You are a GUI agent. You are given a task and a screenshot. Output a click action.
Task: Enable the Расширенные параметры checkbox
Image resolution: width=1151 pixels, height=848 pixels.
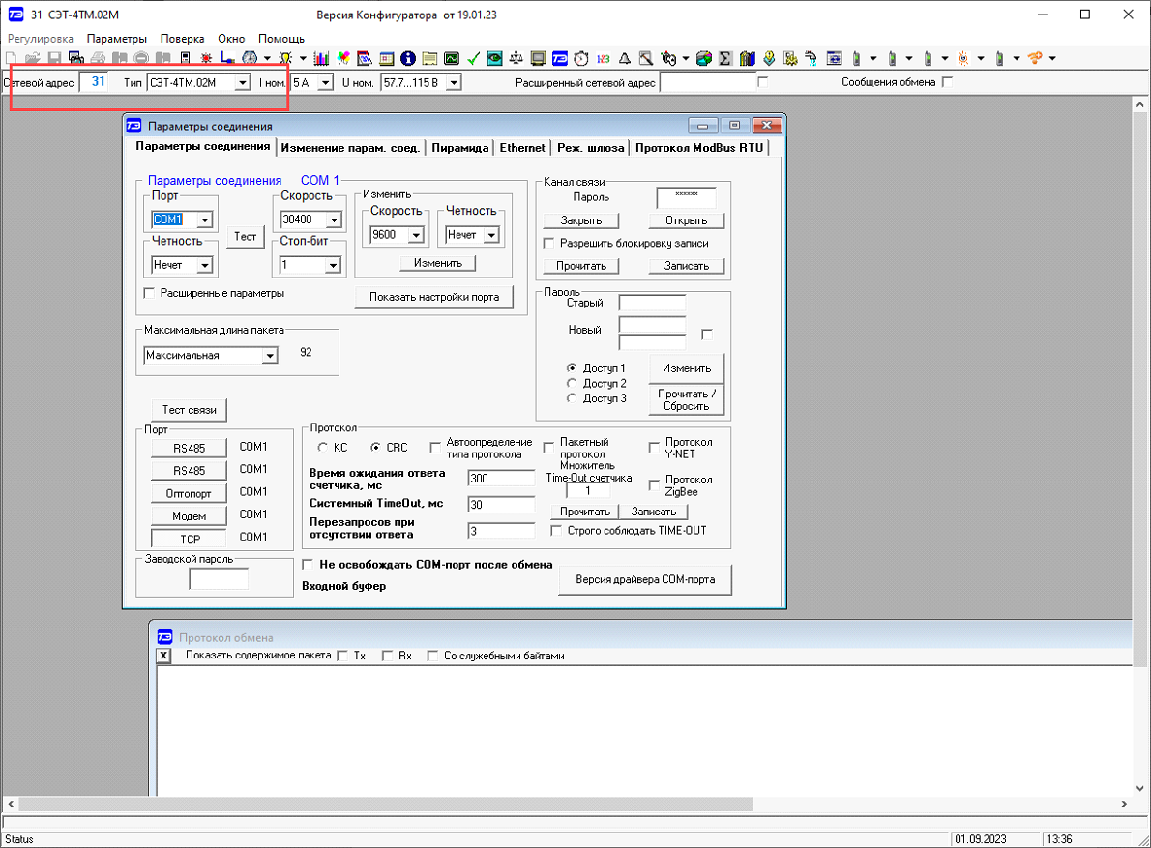pyautogui.click(x=149, y=293)
